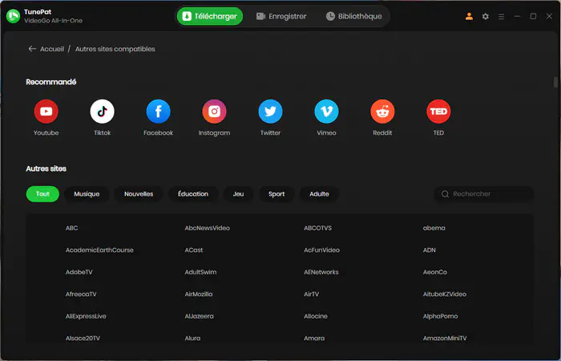
Task: Click the Autres sites compatibles breadcrumb
Action: pos(115,49)
